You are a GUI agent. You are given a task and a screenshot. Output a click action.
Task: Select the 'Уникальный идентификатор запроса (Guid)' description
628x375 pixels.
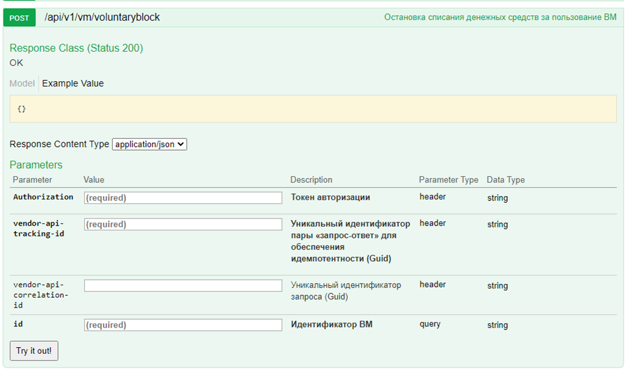pos(346,291)
